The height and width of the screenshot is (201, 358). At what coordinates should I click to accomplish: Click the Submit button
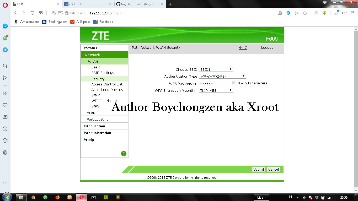[x=259, y=169]
